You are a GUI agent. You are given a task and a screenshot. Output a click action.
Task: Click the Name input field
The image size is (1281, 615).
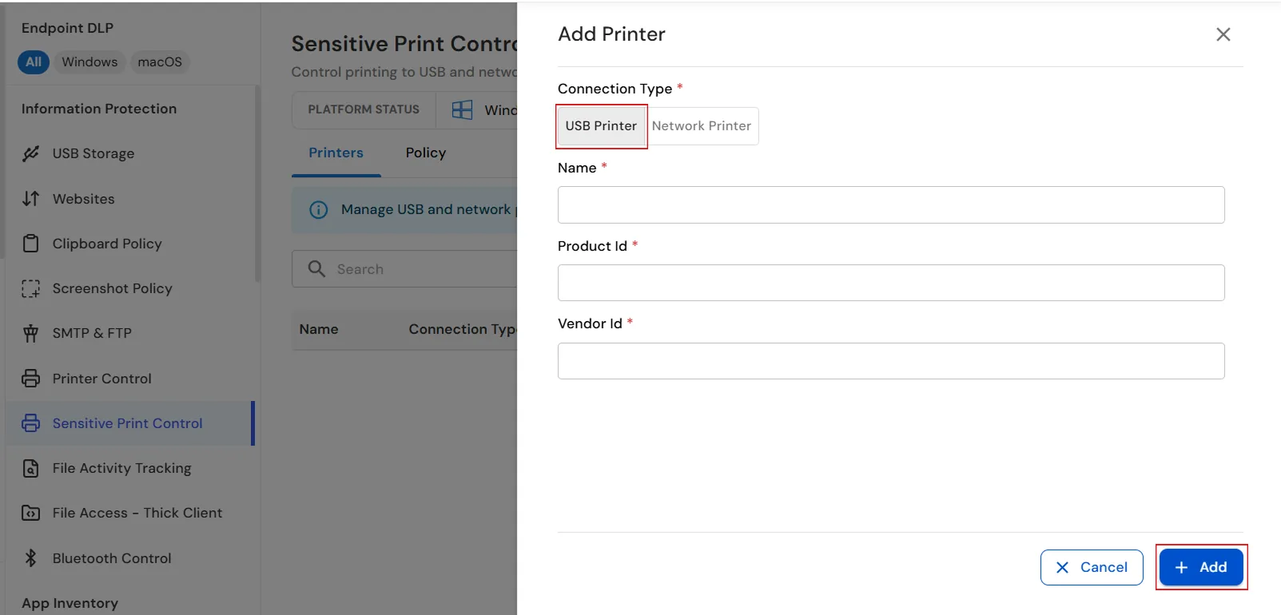click(891, 204)
